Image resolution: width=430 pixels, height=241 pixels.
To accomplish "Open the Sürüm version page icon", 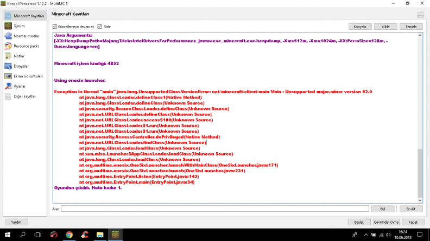I will (x=8, y=26).
